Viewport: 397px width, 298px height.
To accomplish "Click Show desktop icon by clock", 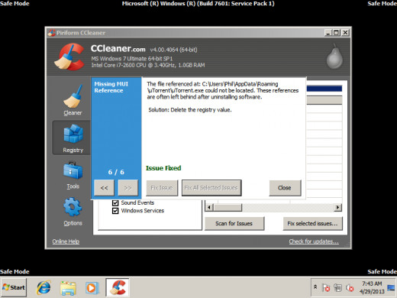I will (391, 288).
